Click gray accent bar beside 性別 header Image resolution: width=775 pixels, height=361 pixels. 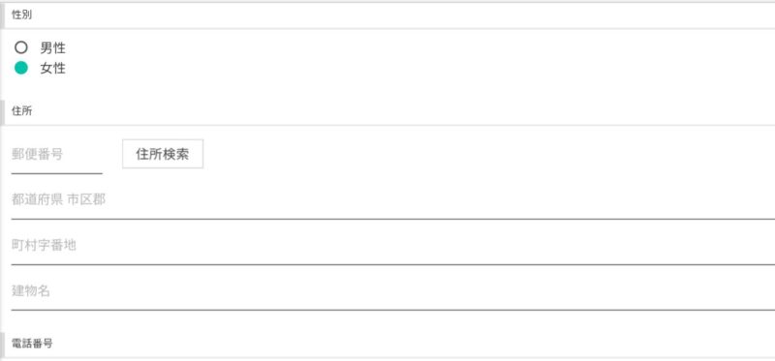2,15
